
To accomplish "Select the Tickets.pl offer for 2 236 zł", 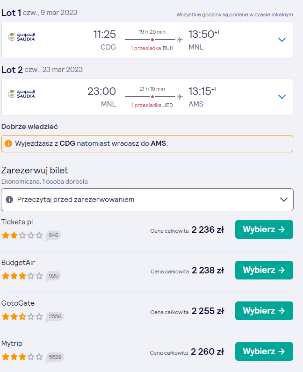I will (x=264, y=229).
